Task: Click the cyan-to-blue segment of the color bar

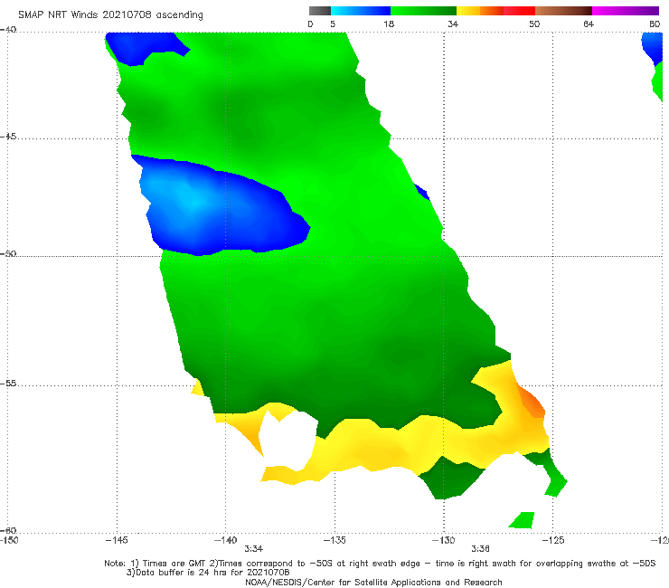Action: pos(361,11)
